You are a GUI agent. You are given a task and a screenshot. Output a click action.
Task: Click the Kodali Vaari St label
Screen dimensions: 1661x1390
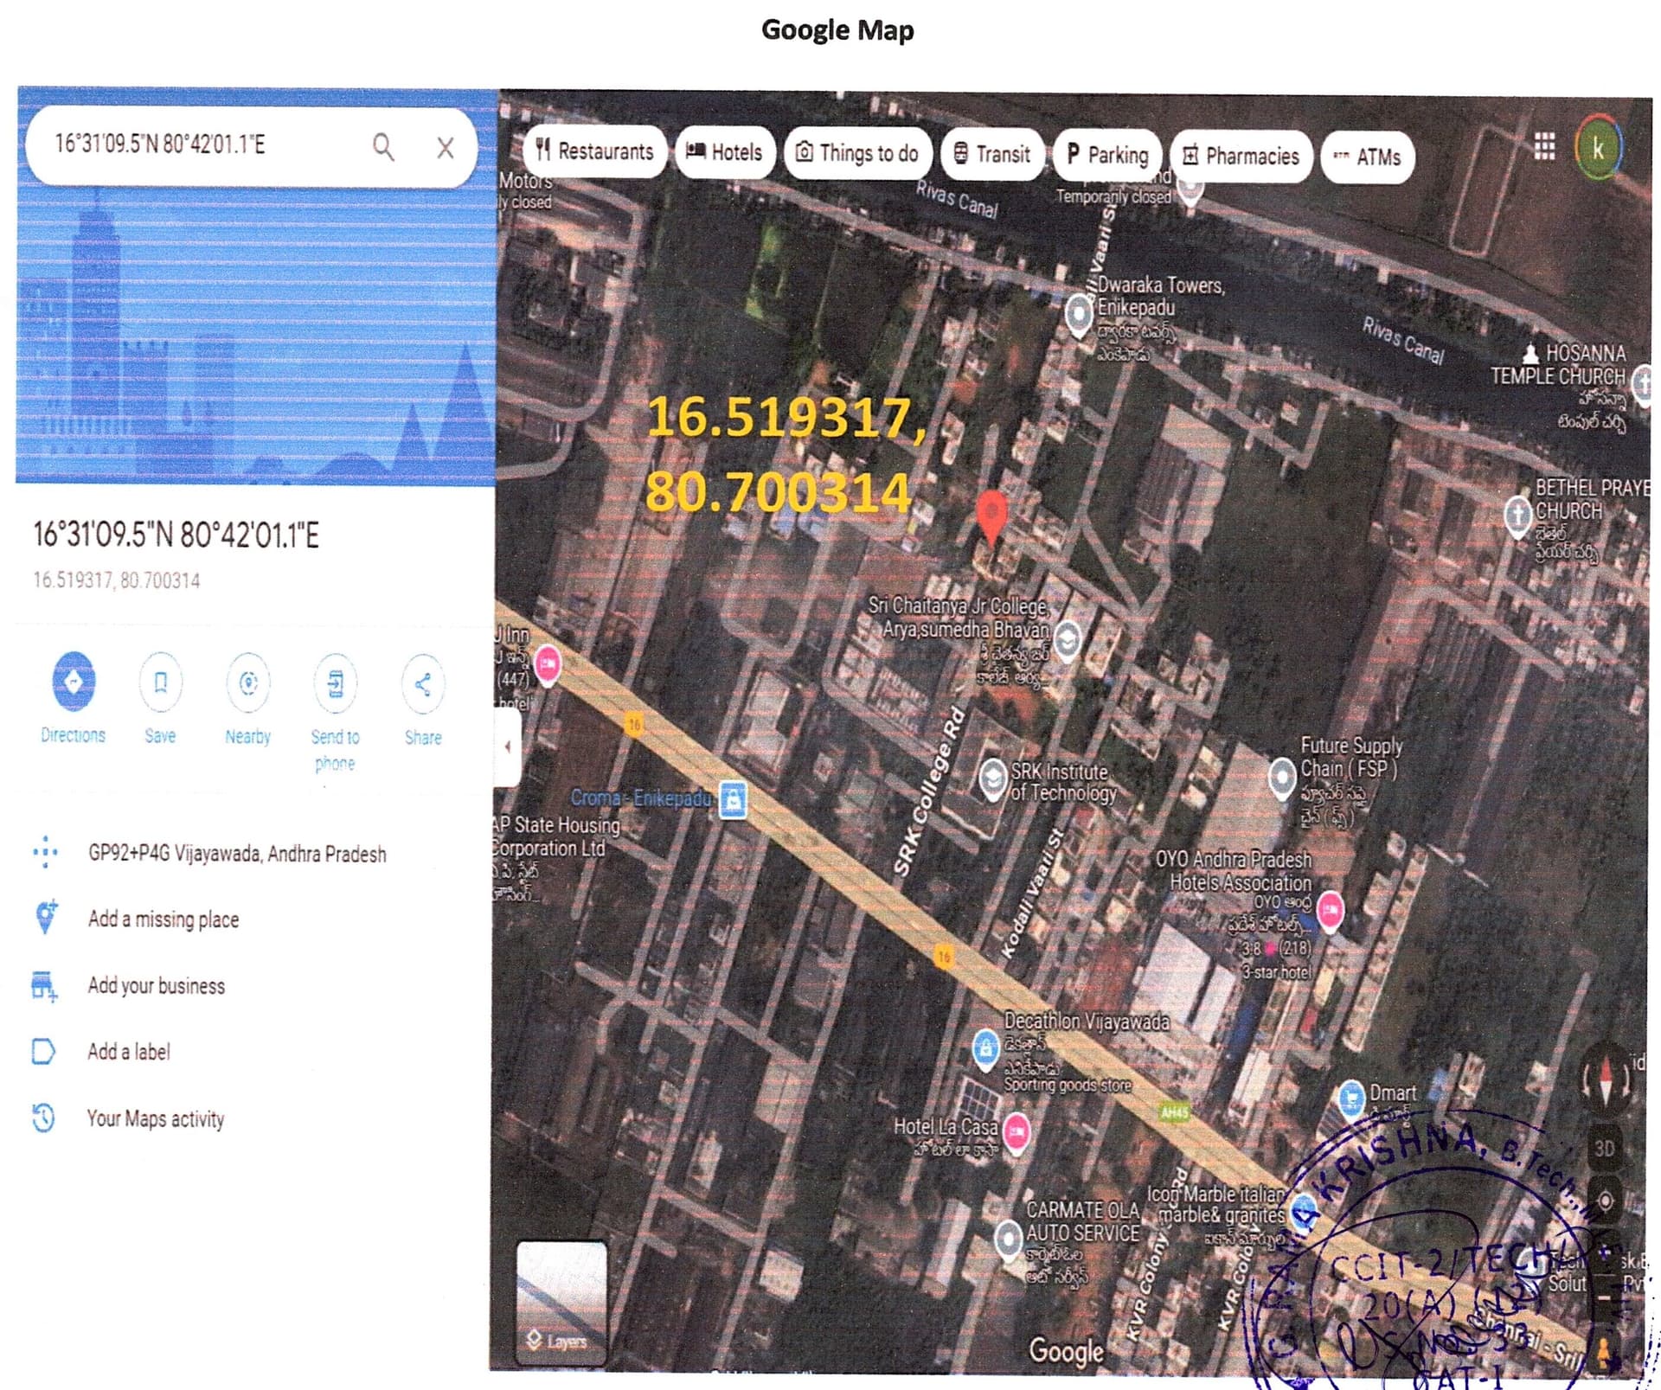tap(1031, 893)
